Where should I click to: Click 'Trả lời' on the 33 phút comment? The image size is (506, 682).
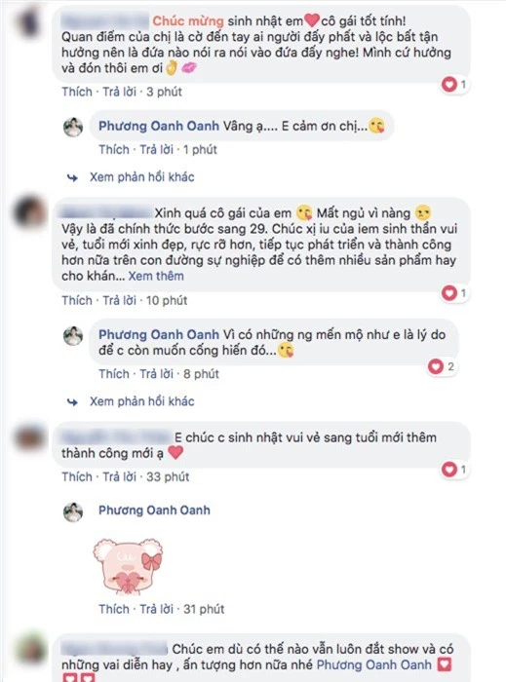coord(120,476)
